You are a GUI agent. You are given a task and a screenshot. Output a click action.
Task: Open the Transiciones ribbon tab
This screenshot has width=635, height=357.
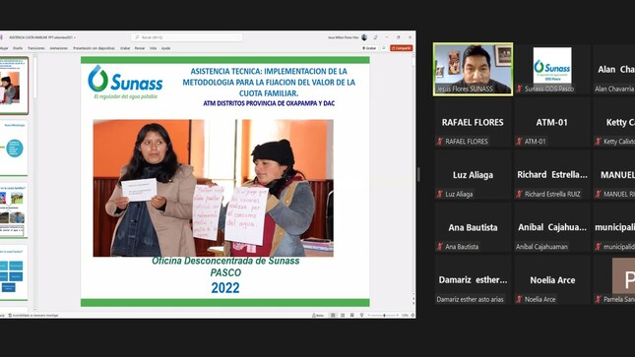point(36,48)
